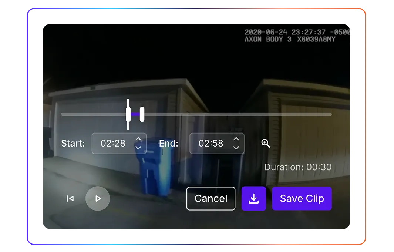Click the End time field showing 02:58
394x252 pixels.
pyautogui.click(x=217, y=144)
